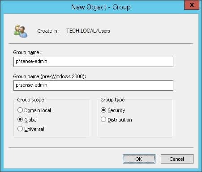Screen dimensions: 202x172
Task: Select the Domain local radio button
Action: (20, 110)
